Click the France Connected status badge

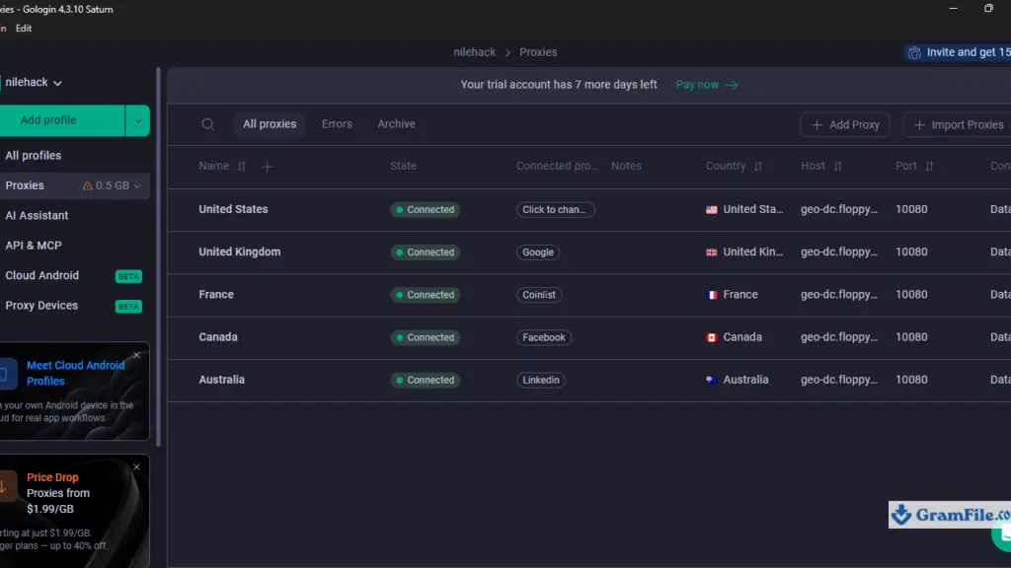click(425, 295)
